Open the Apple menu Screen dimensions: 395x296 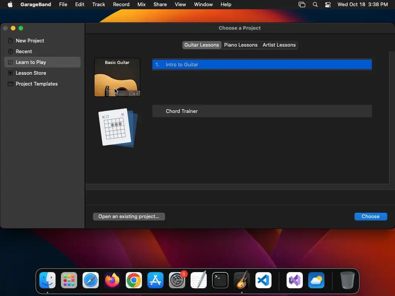click(x=10, y=5)
